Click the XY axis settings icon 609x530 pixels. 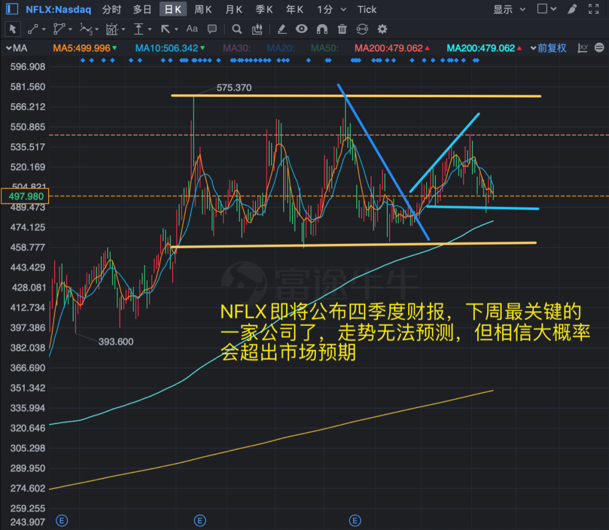[582, 48]
